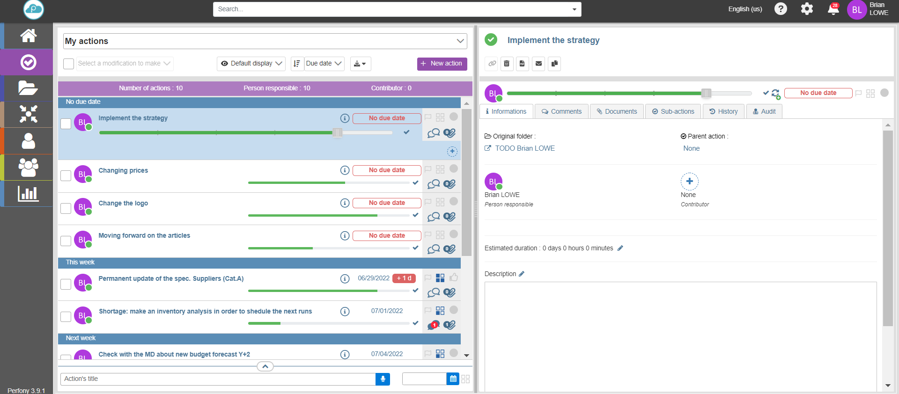Open the Default display dropdown
Screen dimensions: 899x394
click(251, 64)
